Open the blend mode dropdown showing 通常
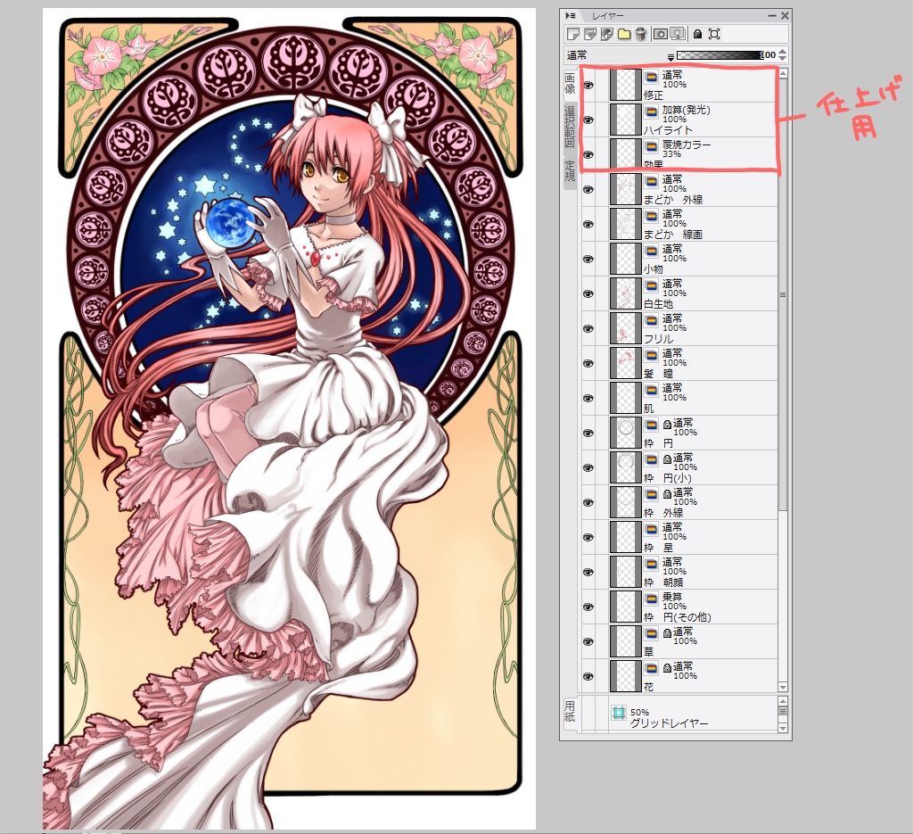 620,55
